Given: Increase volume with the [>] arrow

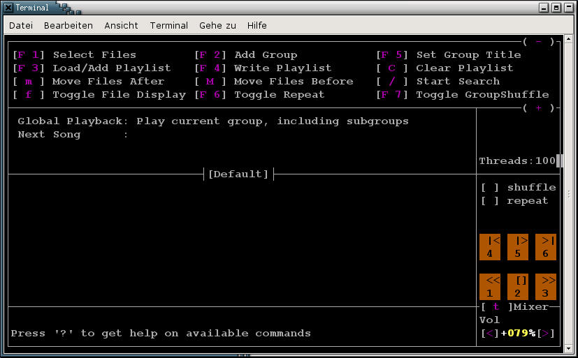Looking at the screenshot, I should pyautogui.click(x=546, y=334).
